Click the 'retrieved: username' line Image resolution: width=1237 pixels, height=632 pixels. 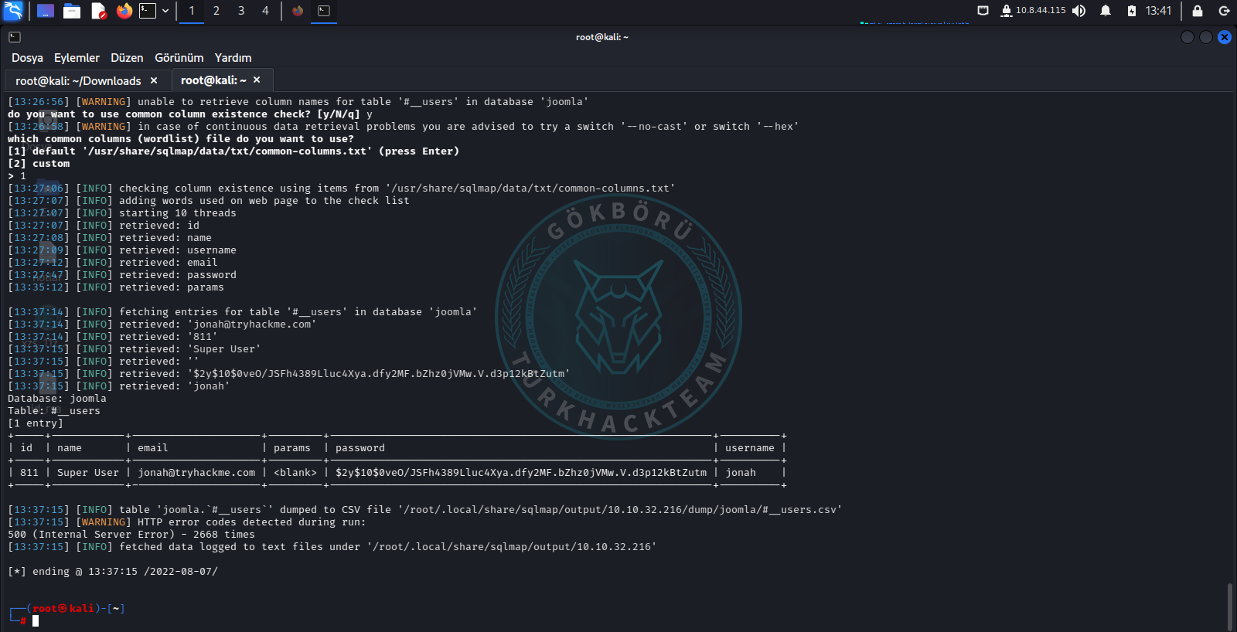122,250
